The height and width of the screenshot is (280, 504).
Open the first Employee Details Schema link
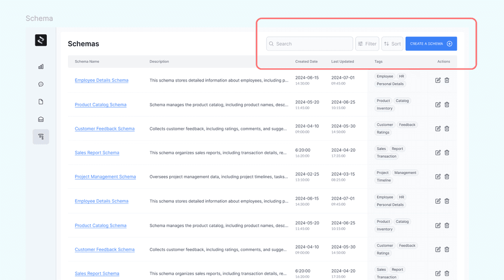pyautogui.click(x=101, y=80)
